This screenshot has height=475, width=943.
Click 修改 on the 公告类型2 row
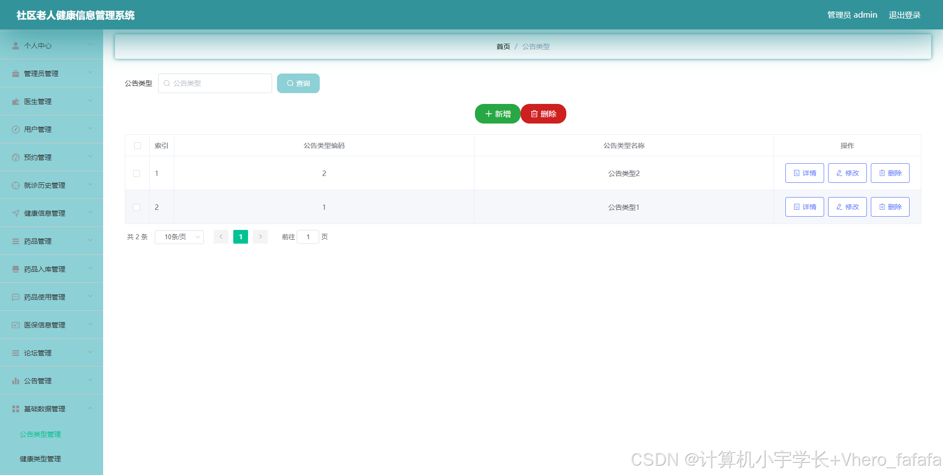click(x=847, y=173)
